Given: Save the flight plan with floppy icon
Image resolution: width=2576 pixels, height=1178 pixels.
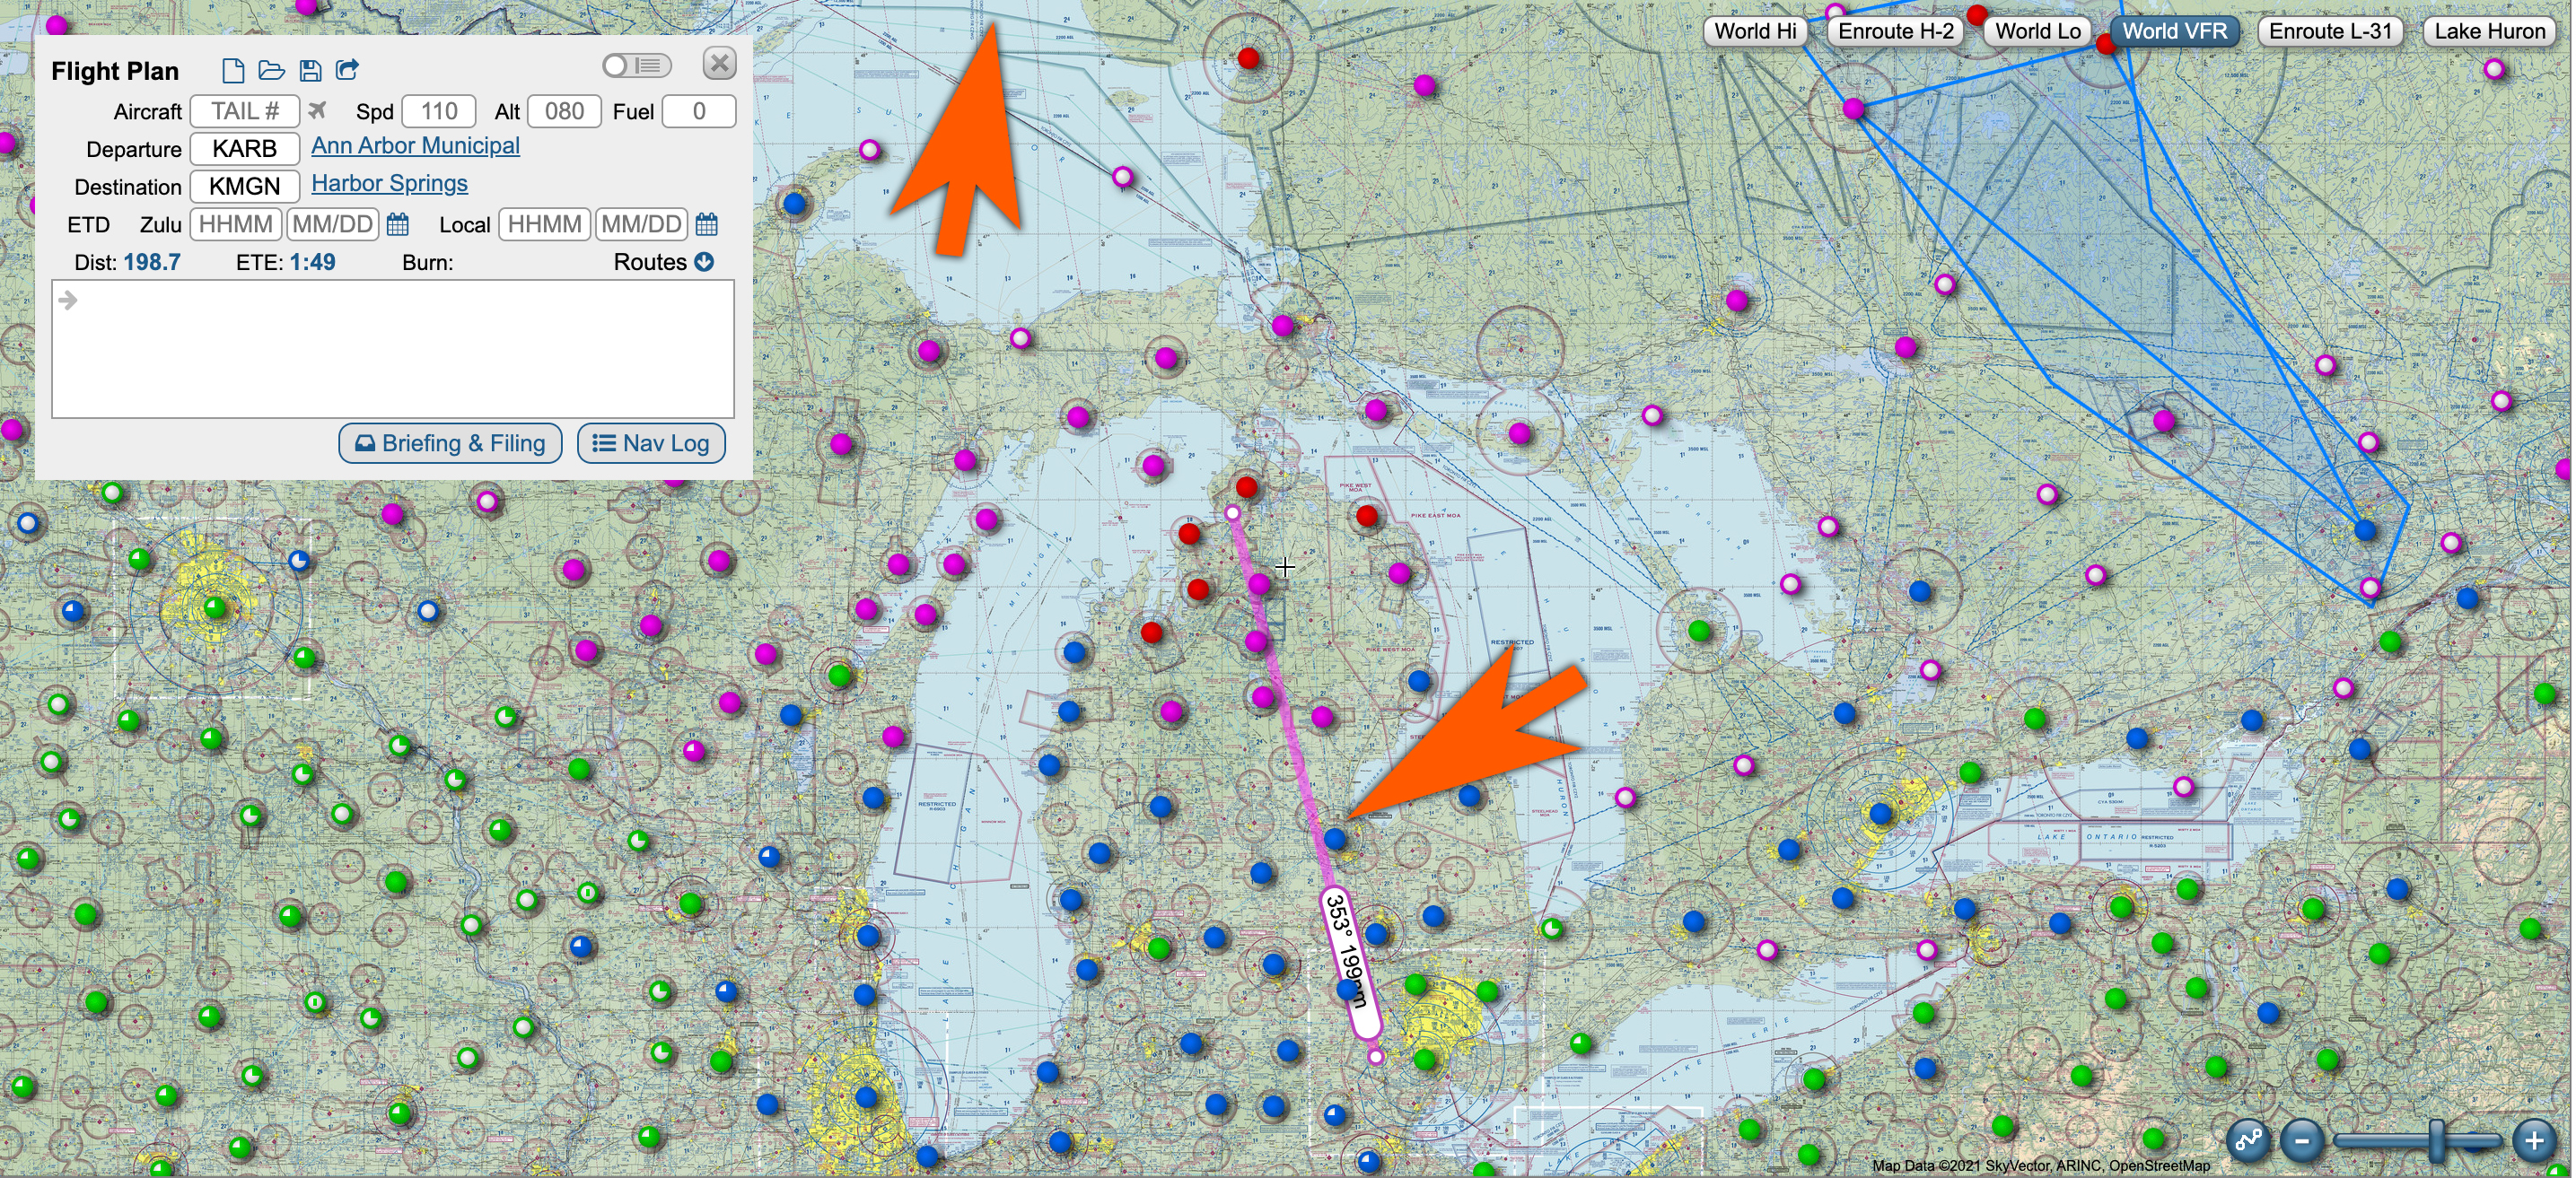Looking at the screenshot, I should (310, 70).
